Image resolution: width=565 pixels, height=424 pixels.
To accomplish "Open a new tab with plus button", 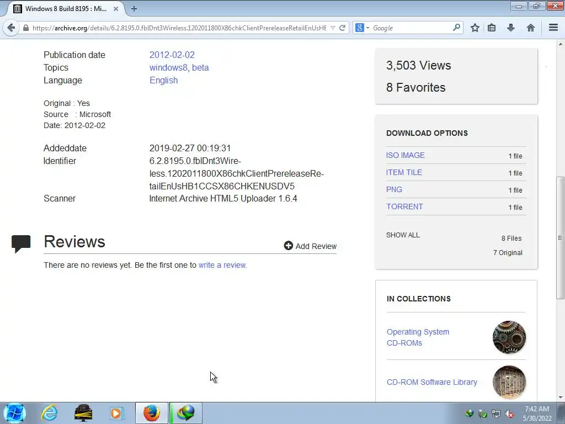I will pyautogui.click(x=134, y=9).
